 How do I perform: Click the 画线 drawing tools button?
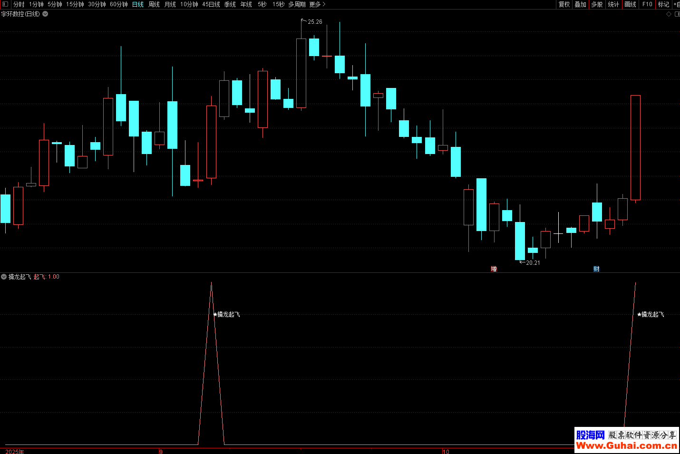(x=630, y=4)
